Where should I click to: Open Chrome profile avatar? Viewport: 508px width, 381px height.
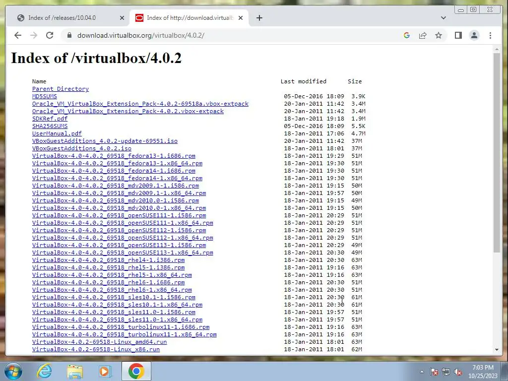[x=474, y=35]
